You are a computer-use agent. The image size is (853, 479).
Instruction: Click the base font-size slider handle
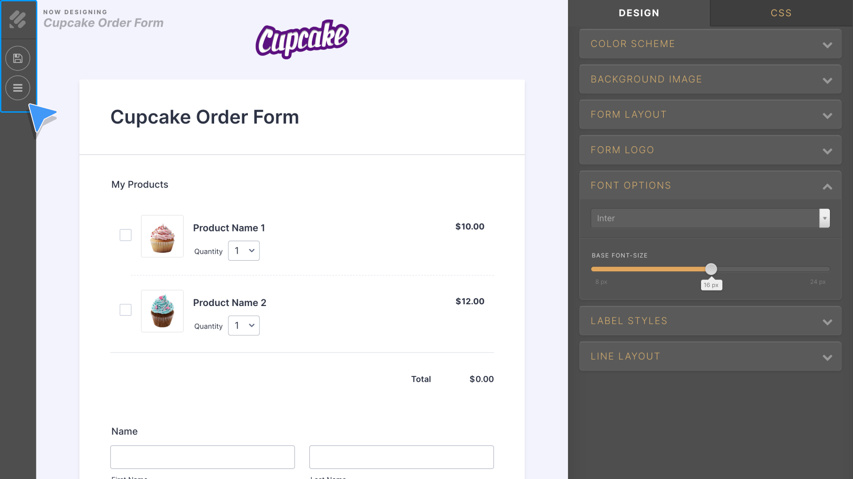click(711, 269)
